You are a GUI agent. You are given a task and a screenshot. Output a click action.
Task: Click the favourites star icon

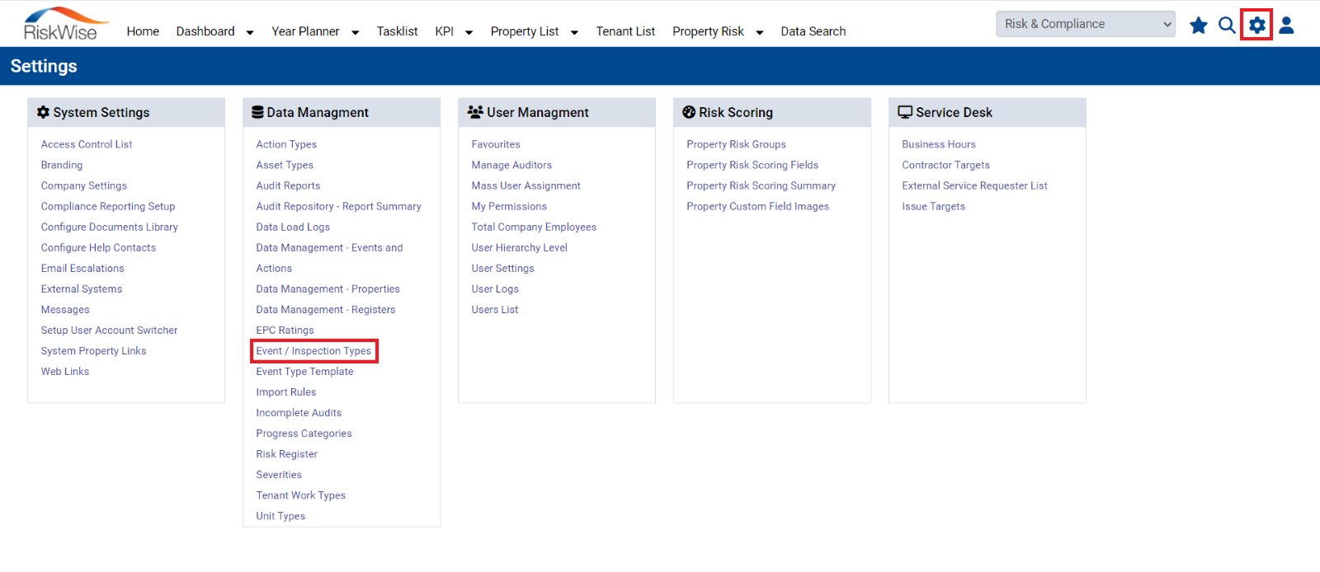[1198, 26]
